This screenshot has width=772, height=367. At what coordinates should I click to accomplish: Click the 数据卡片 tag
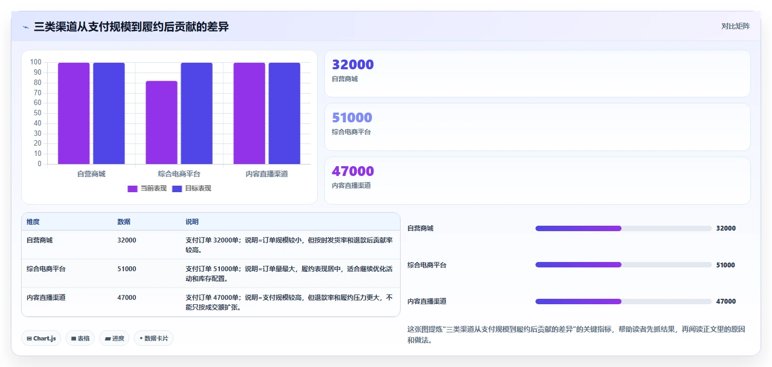pos(154,338)
